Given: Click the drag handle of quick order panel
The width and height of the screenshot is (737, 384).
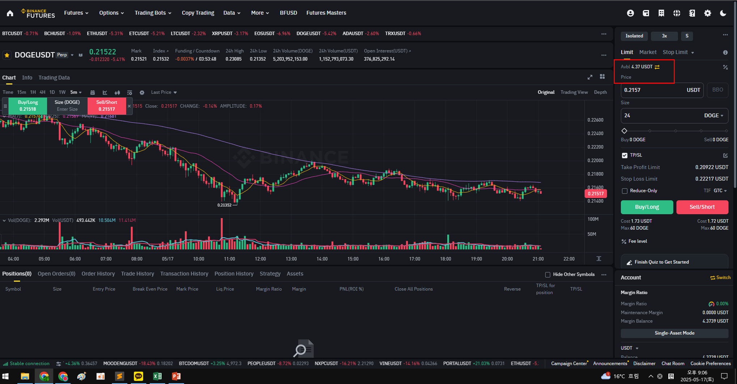Looking at the screenshot, I should point(5,106).
